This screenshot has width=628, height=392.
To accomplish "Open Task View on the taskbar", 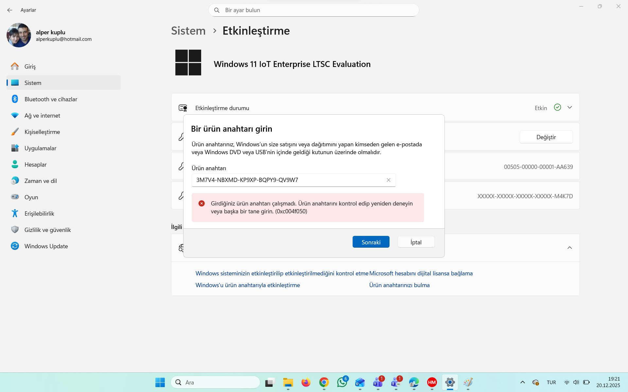I will pos(270,382).
